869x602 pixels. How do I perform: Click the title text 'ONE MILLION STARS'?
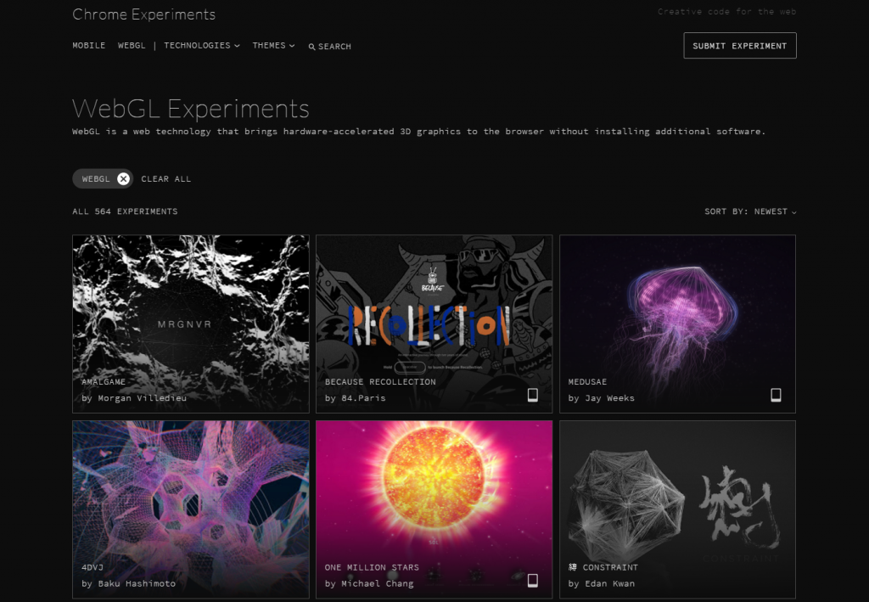click(372, 568)
